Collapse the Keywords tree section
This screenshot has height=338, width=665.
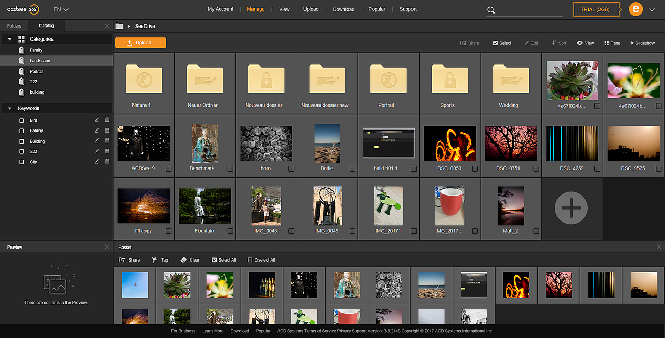click(9, 108)
